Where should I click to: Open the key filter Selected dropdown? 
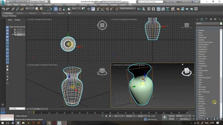(x=183, y=116)
